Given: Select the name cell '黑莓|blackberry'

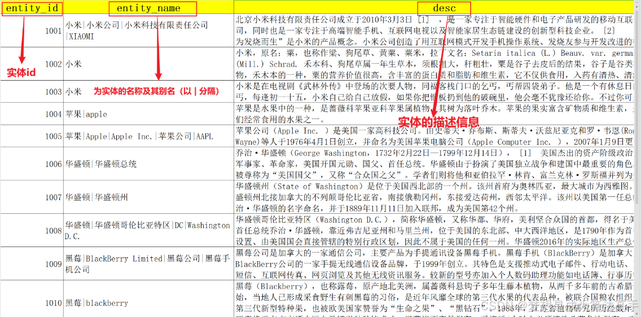Looking at the screenshot, I should point(149,298).
